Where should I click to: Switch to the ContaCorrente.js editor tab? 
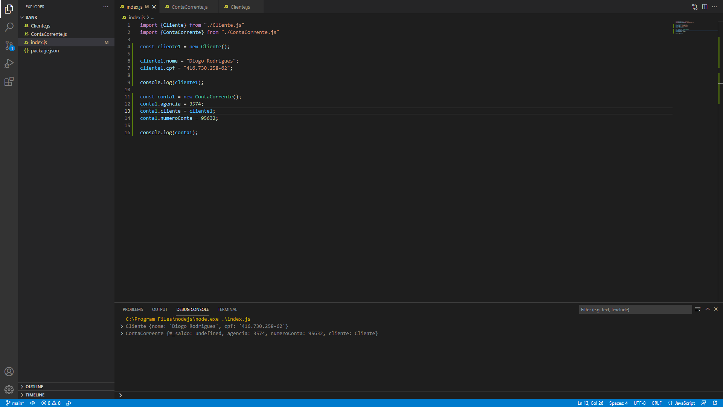[189, 7]
